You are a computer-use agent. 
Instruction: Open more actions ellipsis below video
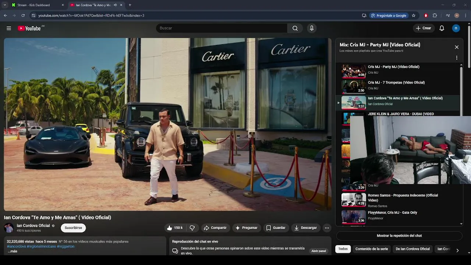(327, 228)
